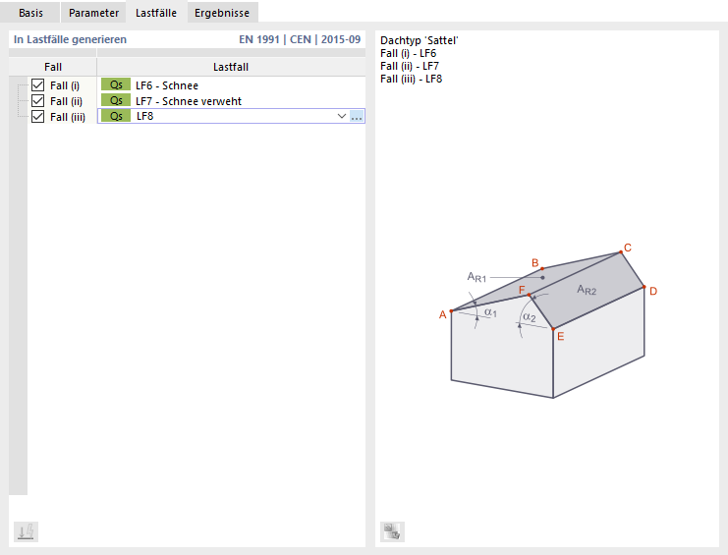This screenshot has height=555, width=728.
Task: Uncheck the Fall (i) checkbox
Action: pos(37,85)
